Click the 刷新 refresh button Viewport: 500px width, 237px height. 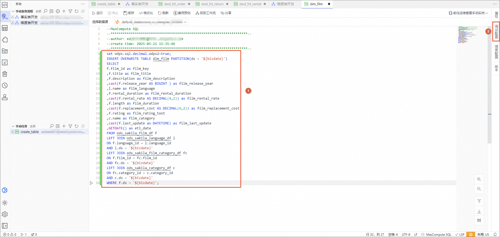(163, 13)
